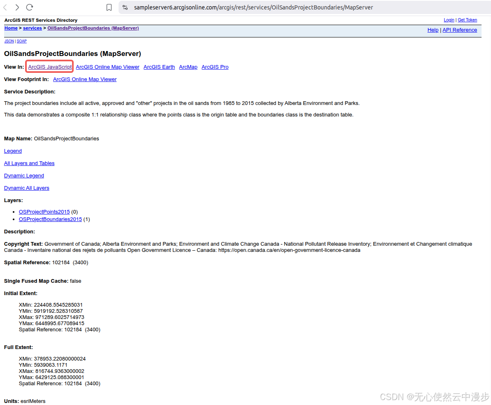Go to Home in the breadcrumb

click(11, 28)
